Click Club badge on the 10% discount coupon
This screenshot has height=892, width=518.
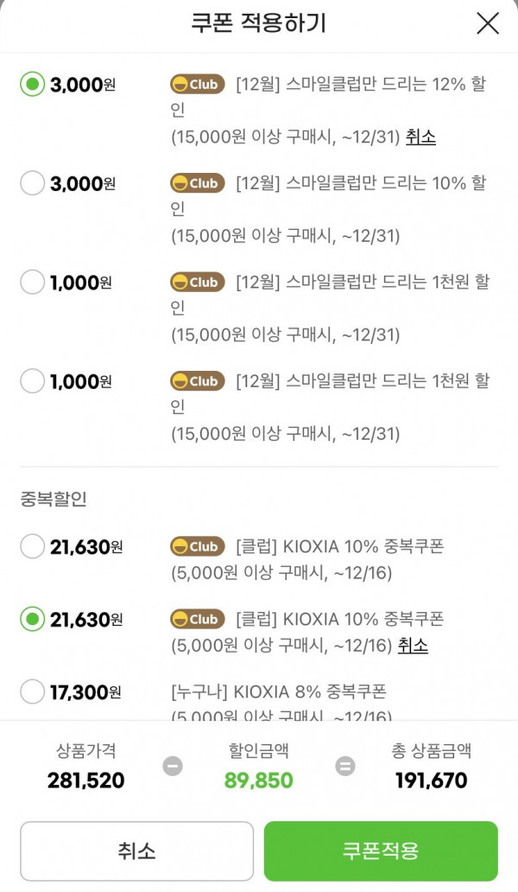click(198, 183)
